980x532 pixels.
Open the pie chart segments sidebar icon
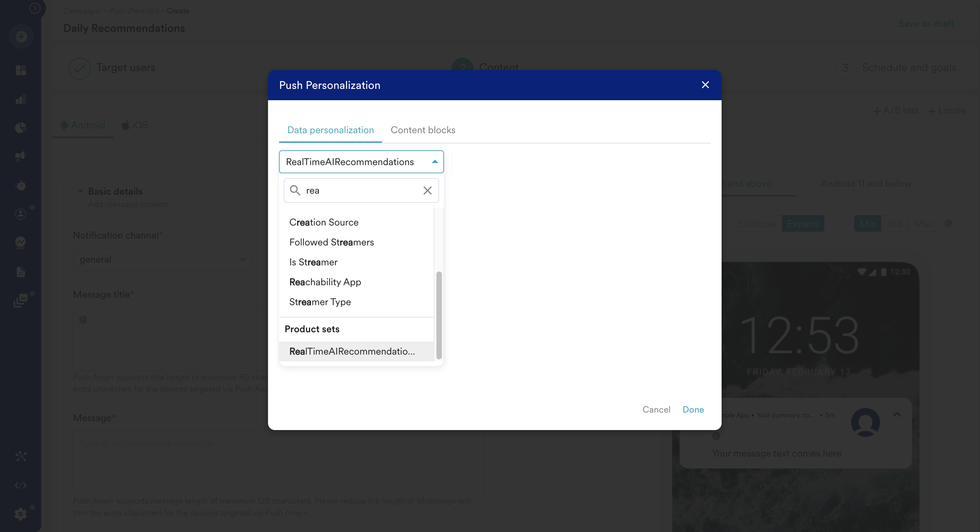pos(21,128)
